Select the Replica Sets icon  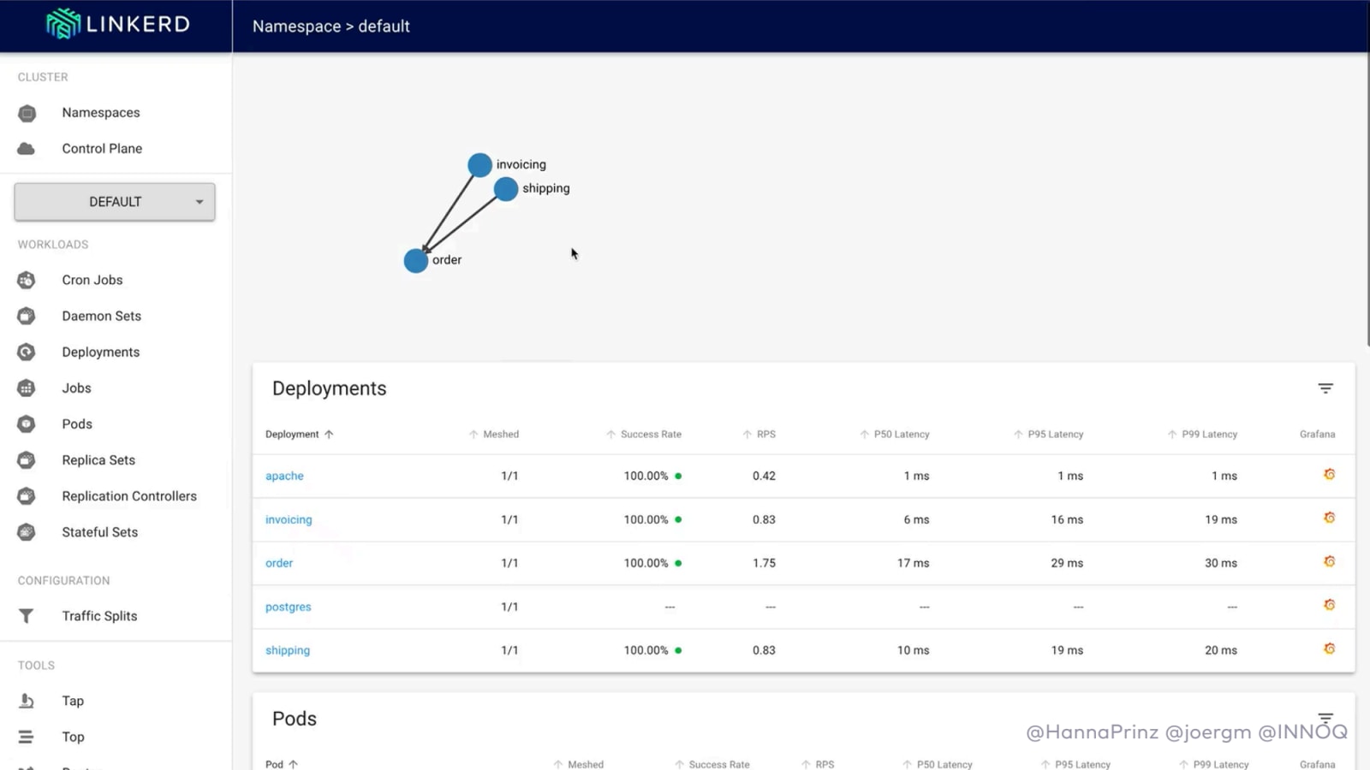tap(27, 459)
